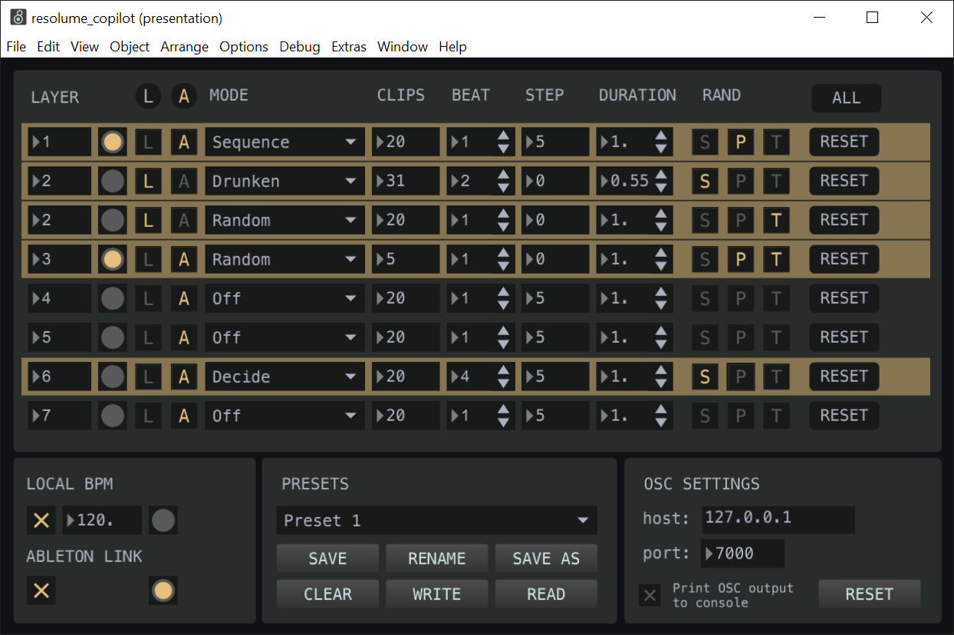Toggle A button in Drunken row
Screen dimensions: 954x635
coord(184,181)
